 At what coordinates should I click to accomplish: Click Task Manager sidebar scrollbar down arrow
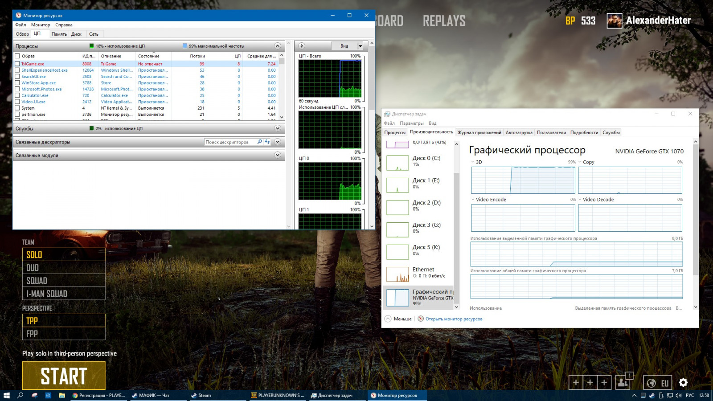tap(456, 307)
